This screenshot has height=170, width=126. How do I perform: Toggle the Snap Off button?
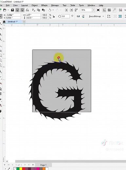pyautogui.click(x=120, y=10)
